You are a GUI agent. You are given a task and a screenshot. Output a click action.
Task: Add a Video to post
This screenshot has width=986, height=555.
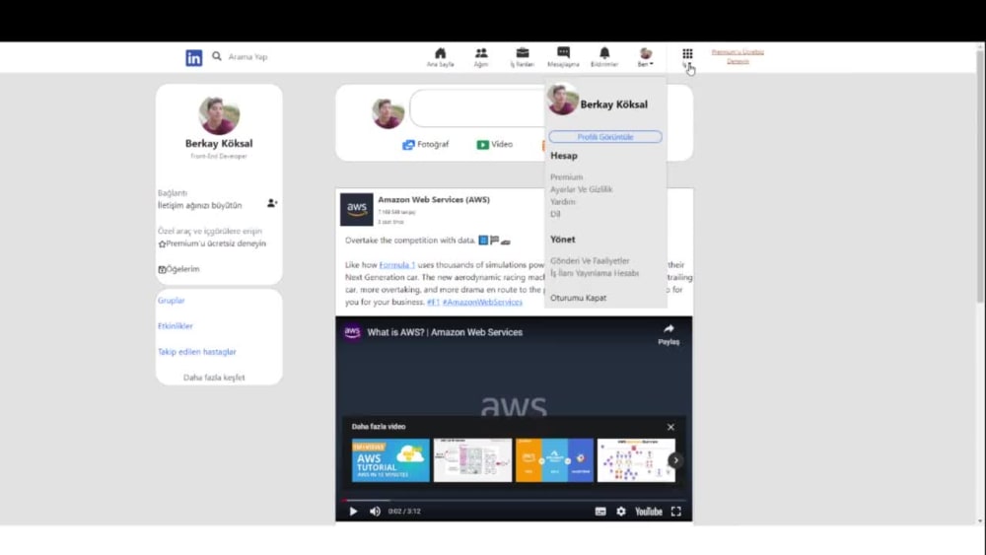pos(495,145)
